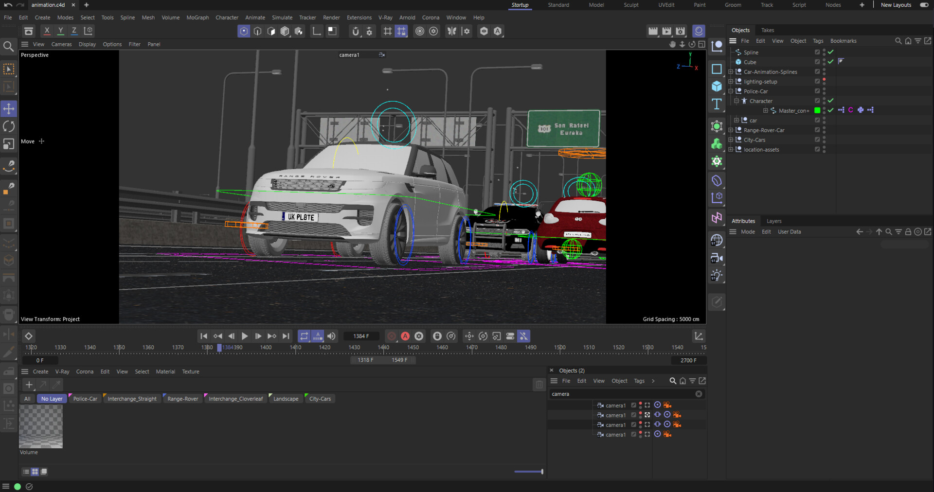The height and width of the screenshot is (492, 934).
Task: Switch to the Takes tab
Action: [x=768, y=30]
